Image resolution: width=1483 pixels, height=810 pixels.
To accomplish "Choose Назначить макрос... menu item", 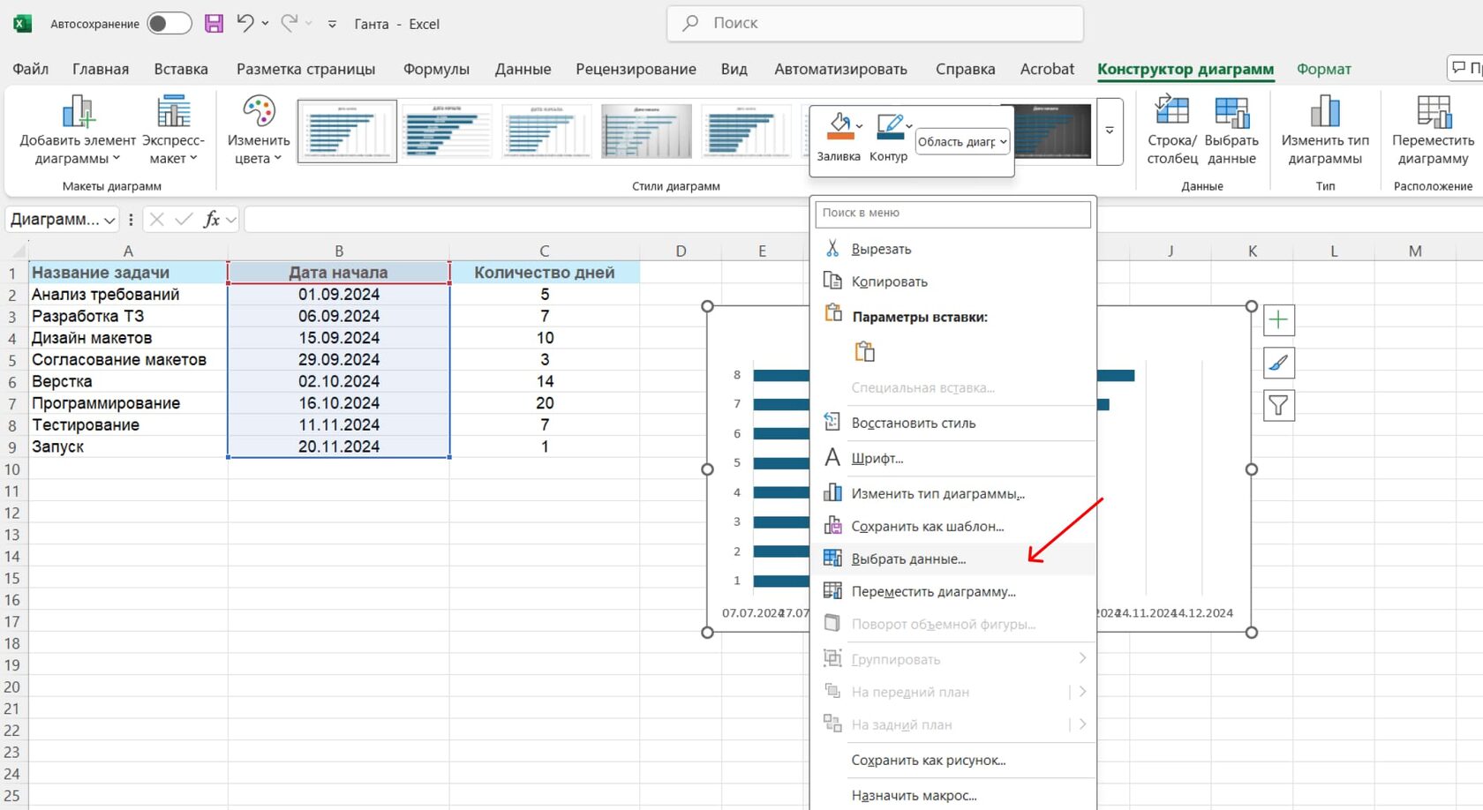I will [953, 795].
